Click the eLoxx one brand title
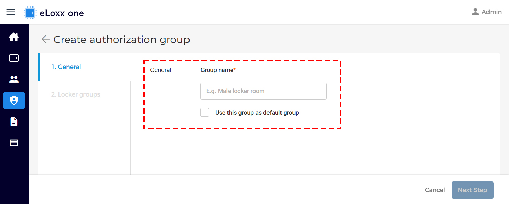The width and height of the screenshot is (509, 204). pyautogui.click(x=62, y=13)
